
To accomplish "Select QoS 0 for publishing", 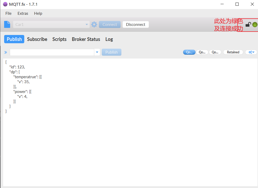I will (189, 52).
